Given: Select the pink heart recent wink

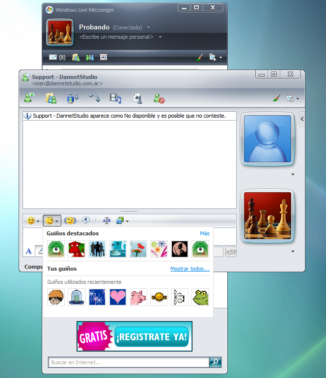Looking at the screenshot, I should [118, 297].
